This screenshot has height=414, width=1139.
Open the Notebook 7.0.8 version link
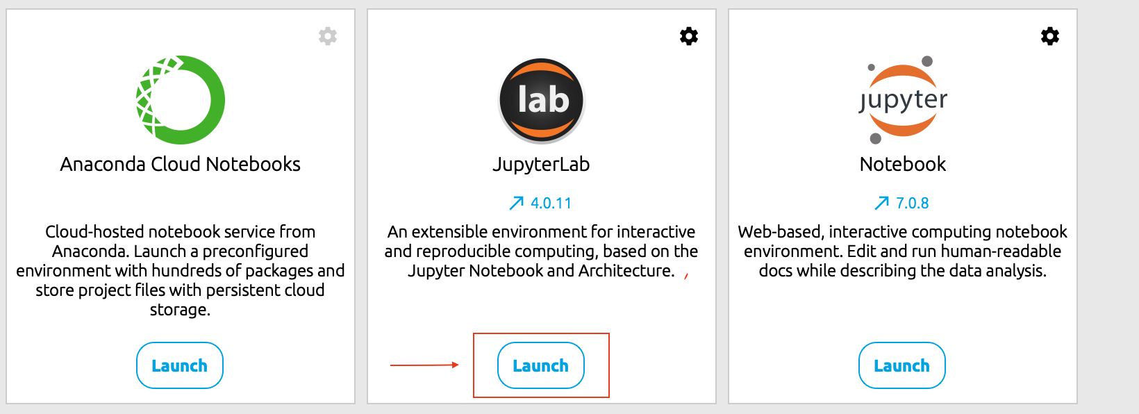pos(912,203)
